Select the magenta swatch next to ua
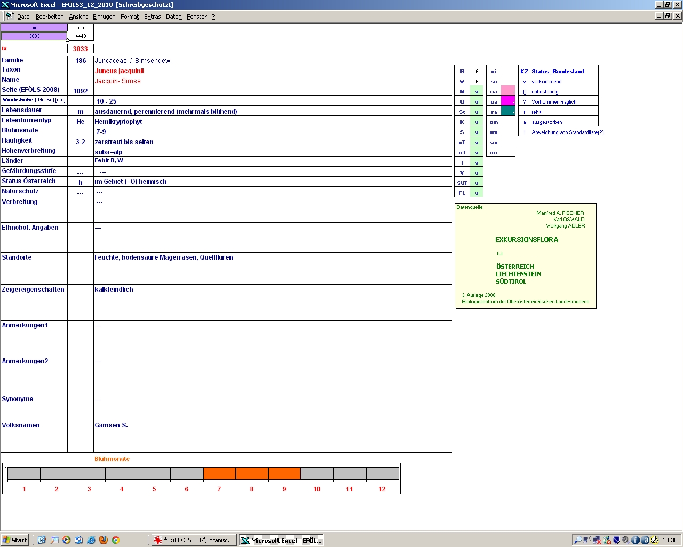Screen dimensions: 683x547 click(508, 101)
